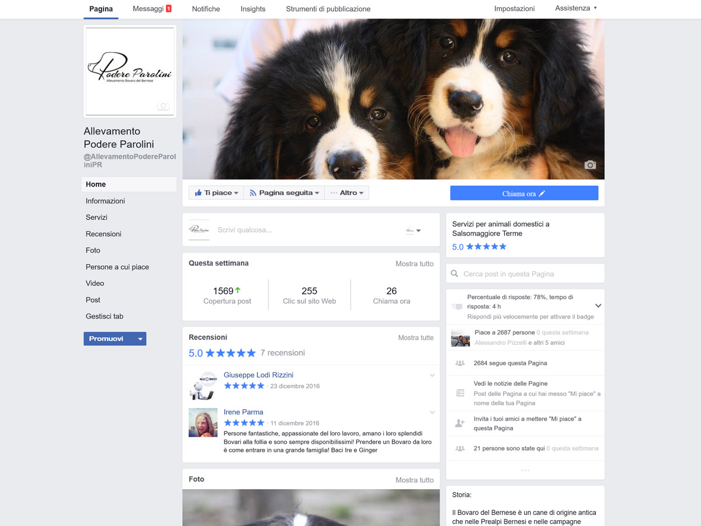
Task: Click Mostra tutto in Questa settimana
Action: click(x=415, y=264)
